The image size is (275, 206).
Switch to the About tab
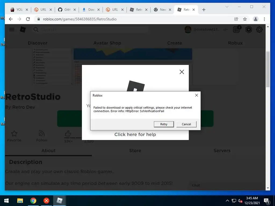48,151
